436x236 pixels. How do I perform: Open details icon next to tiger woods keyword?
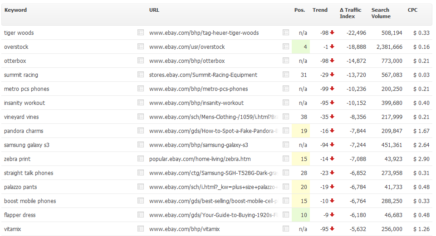click(x=141, y=33)
